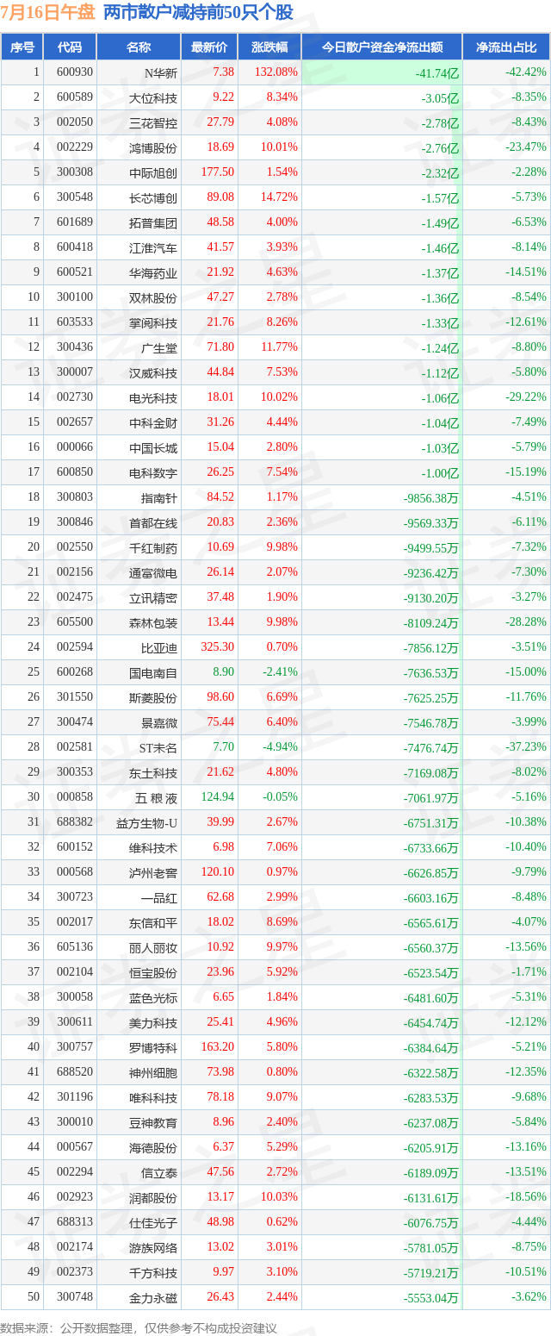Select stock name 益方生物-U

tap(147, 822)
